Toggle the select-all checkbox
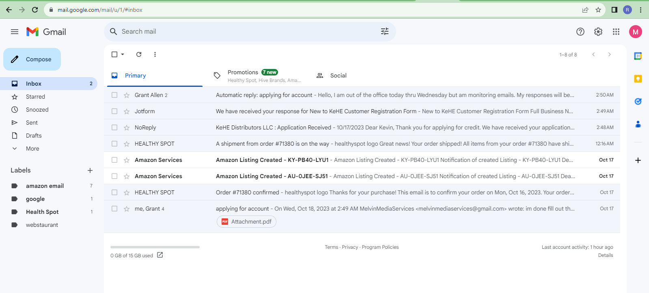The width and height of the screenshot is (649, 293). tap(114, 54)
